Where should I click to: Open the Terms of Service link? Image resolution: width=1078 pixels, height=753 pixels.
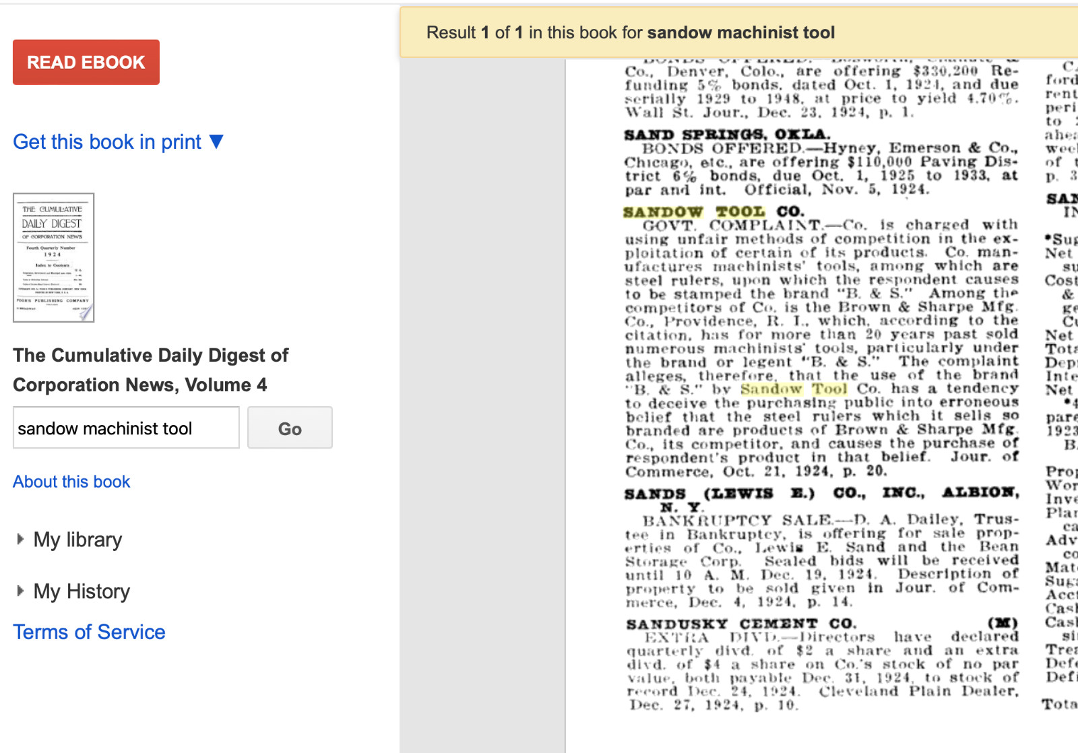coord(89,632)
